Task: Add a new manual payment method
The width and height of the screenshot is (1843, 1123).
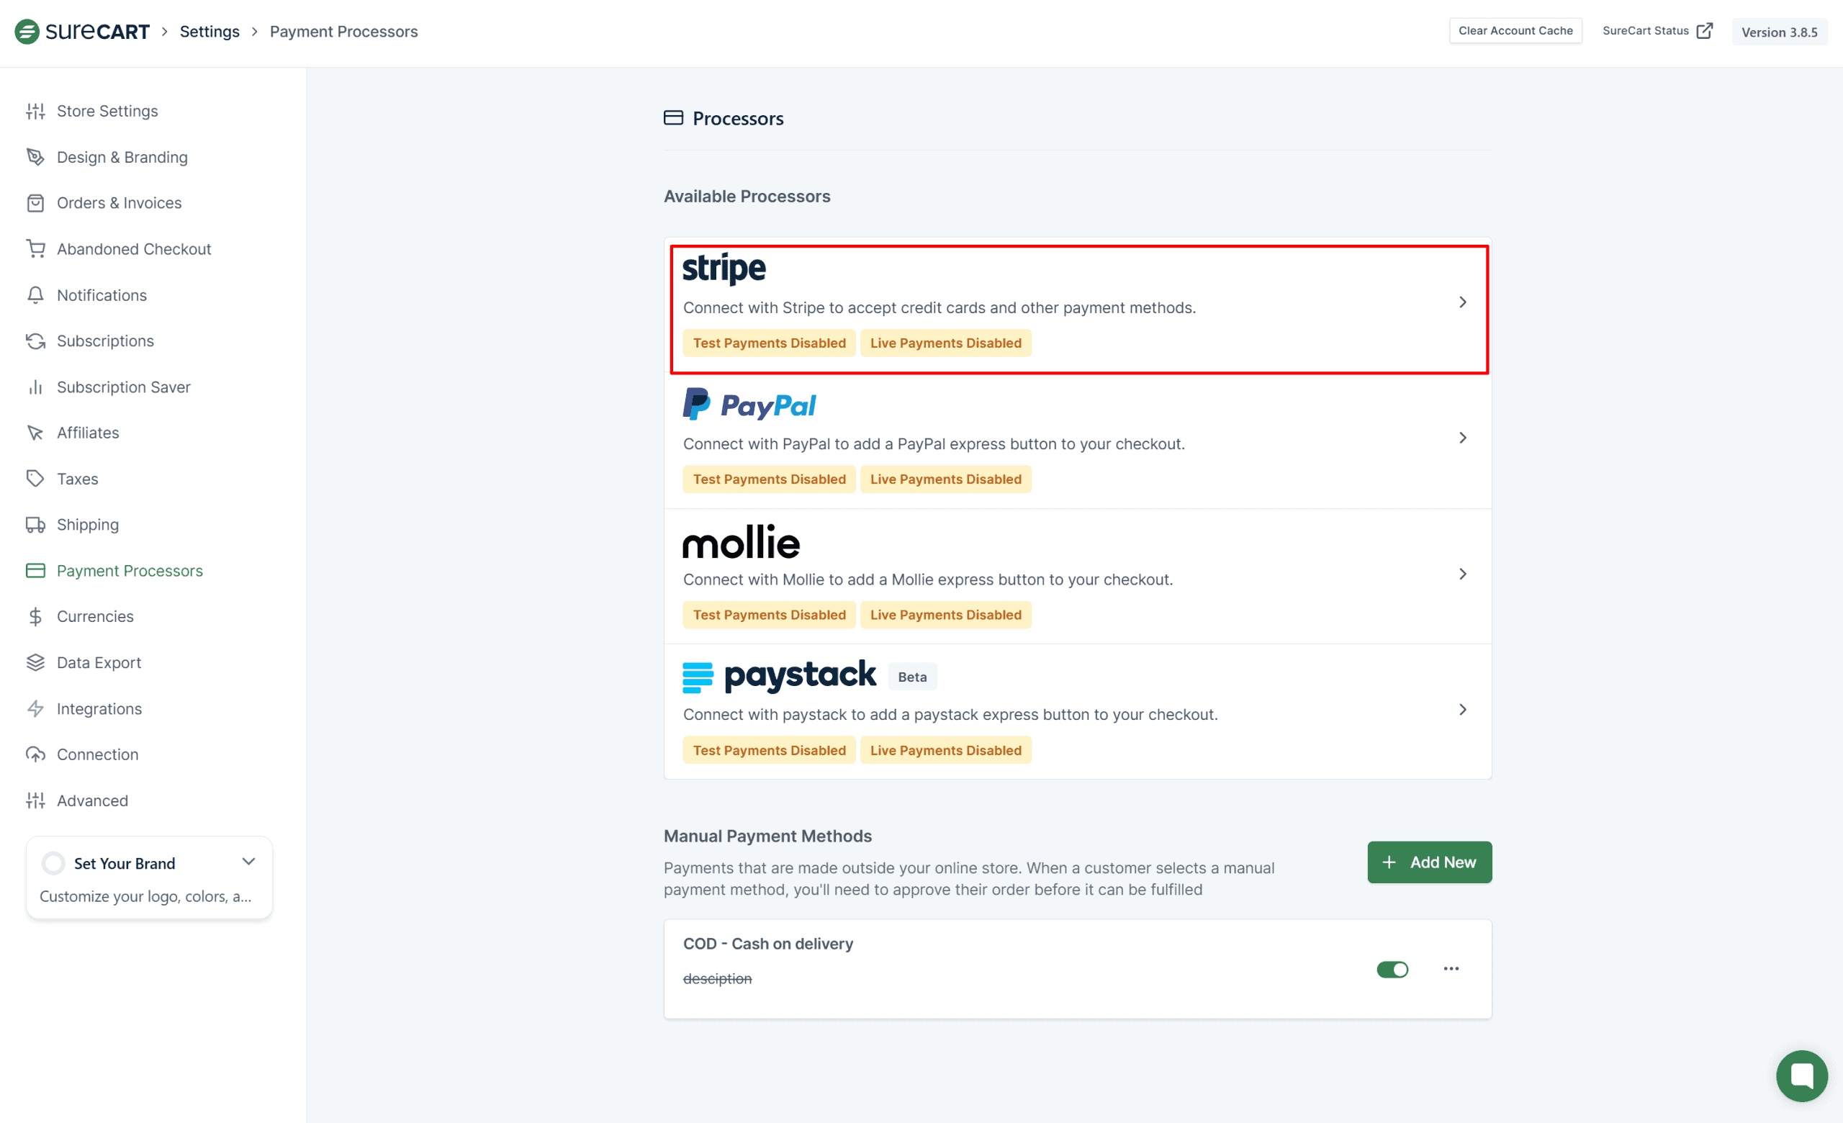Action: tap(1428, 863)
